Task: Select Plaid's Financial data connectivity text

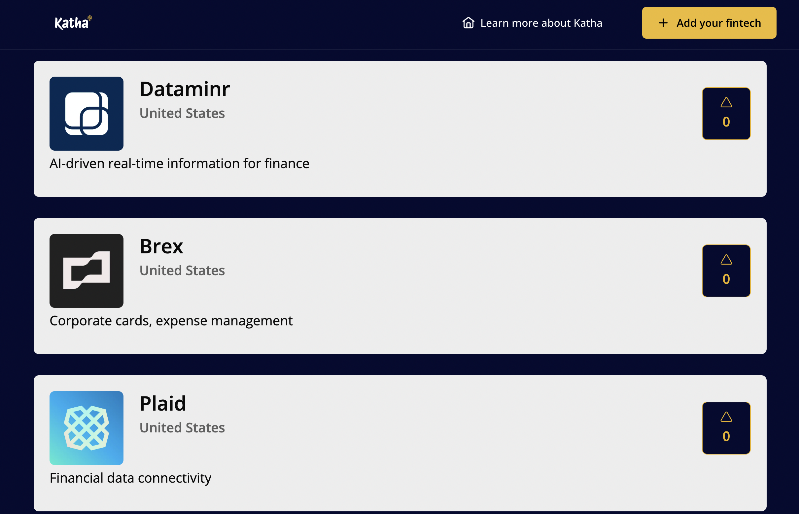Action: tap(130, 478)
